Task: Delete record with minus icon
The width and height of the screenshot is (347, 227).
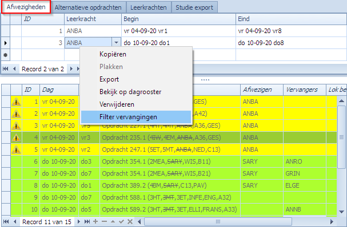Action: 104,221
